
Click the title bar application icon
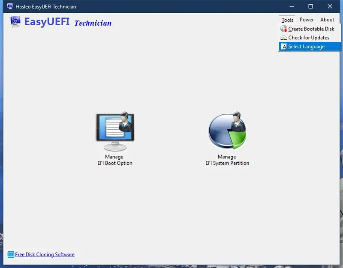pyautogui.click(x=10, y=6)
